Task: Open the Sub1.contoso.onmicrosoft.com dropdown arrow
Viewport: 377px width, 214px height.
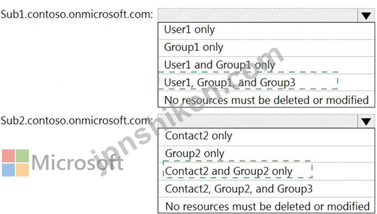Action: click(x=366, y=16)
